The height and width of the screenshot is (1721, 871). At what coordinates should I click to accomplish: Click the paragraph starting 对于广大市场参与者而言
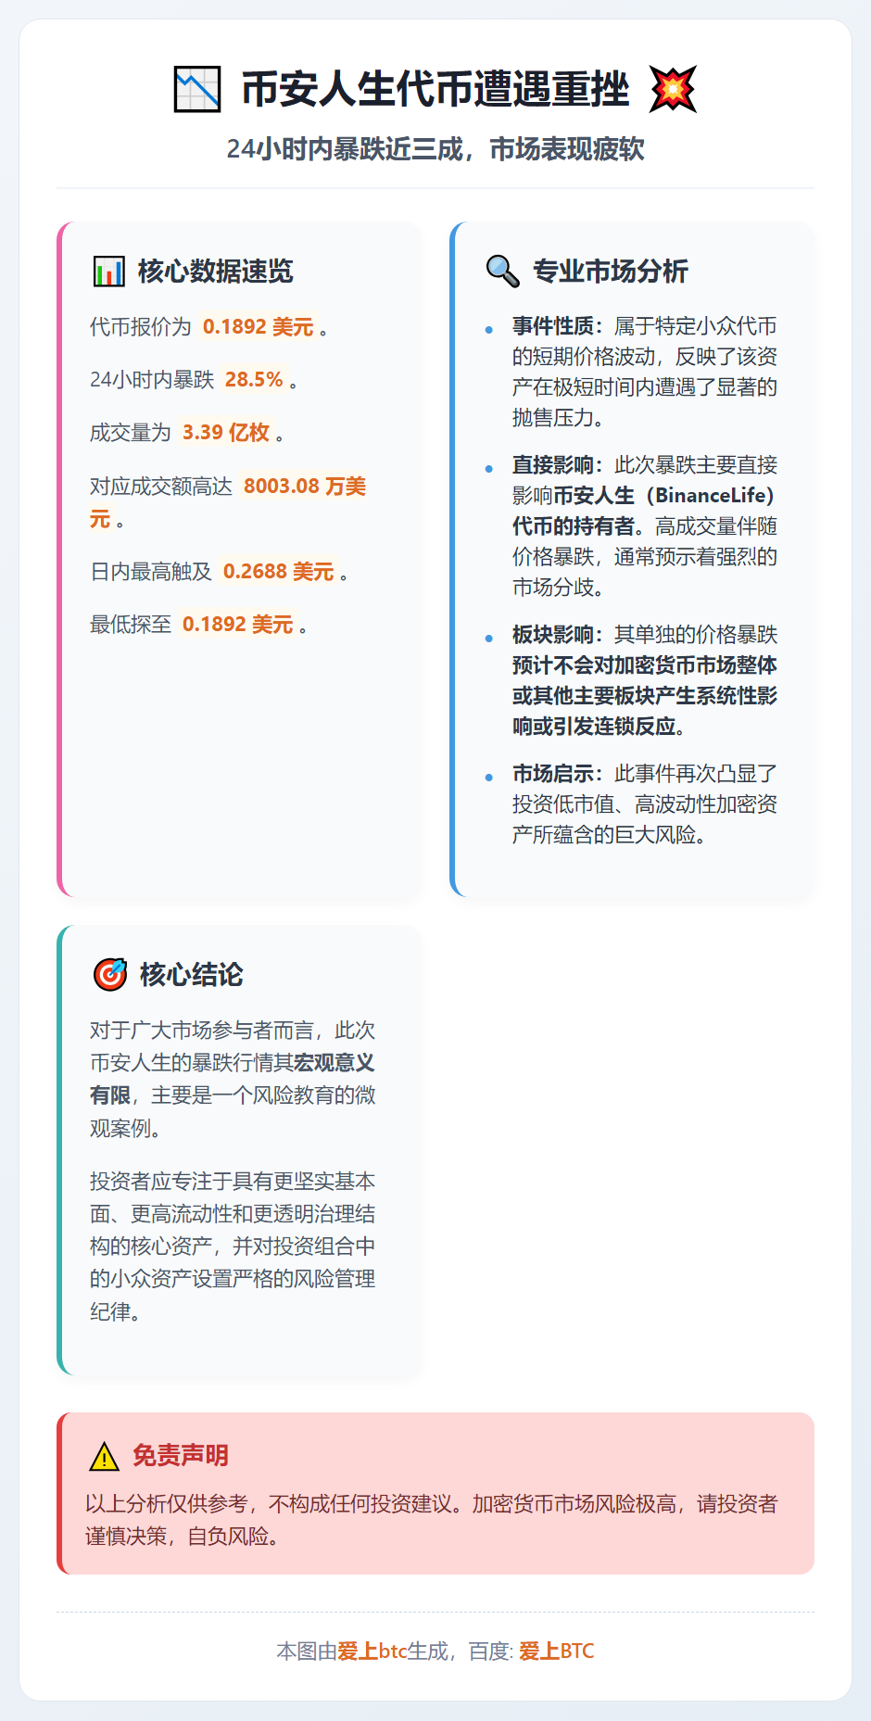(233, 1080)
